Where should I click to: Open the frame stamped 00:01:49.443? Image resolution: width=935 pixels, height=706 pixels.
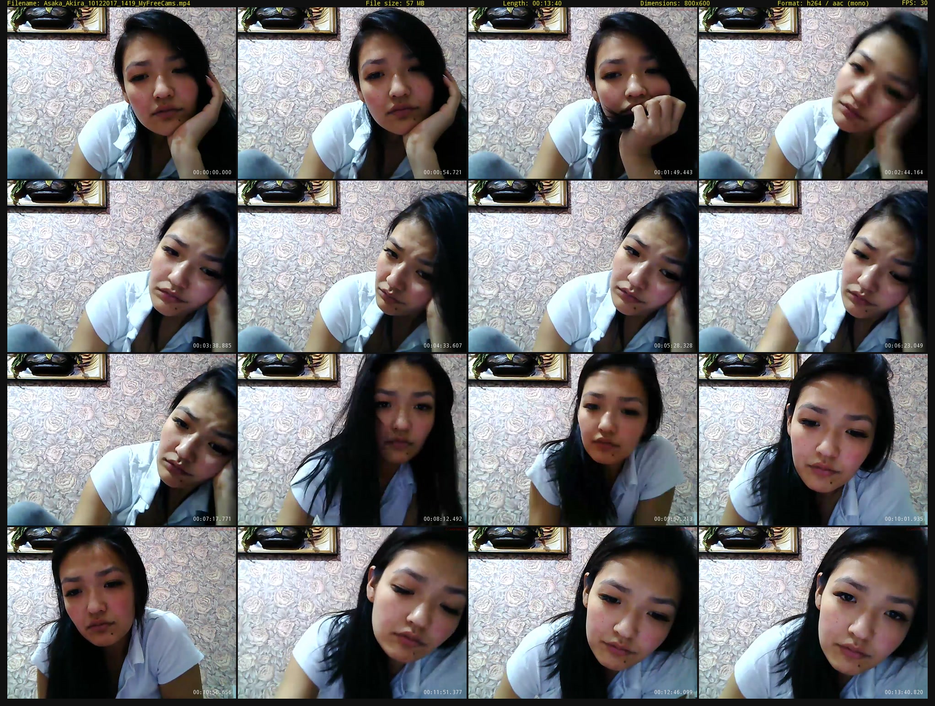tap(583, 93)
